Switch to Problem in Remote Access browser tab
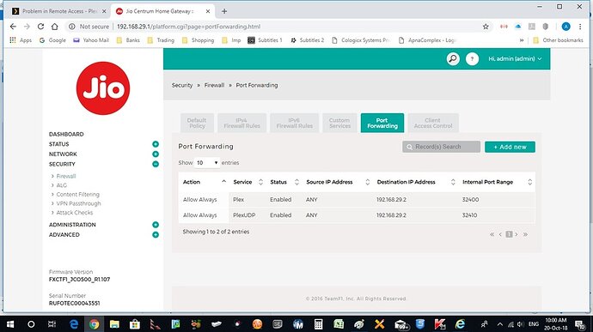Screen dimensions: 593x332 point(58,11)
